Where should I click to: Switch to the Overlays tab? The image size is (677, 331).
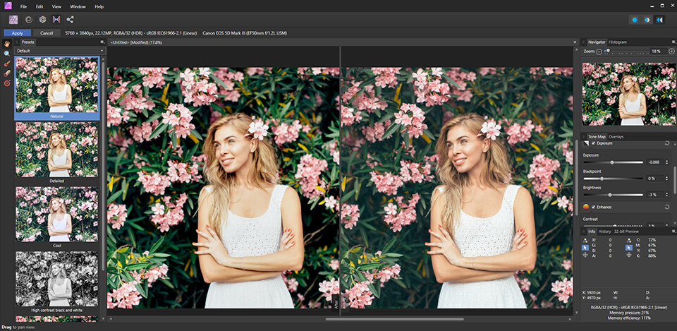coord(616,136)
